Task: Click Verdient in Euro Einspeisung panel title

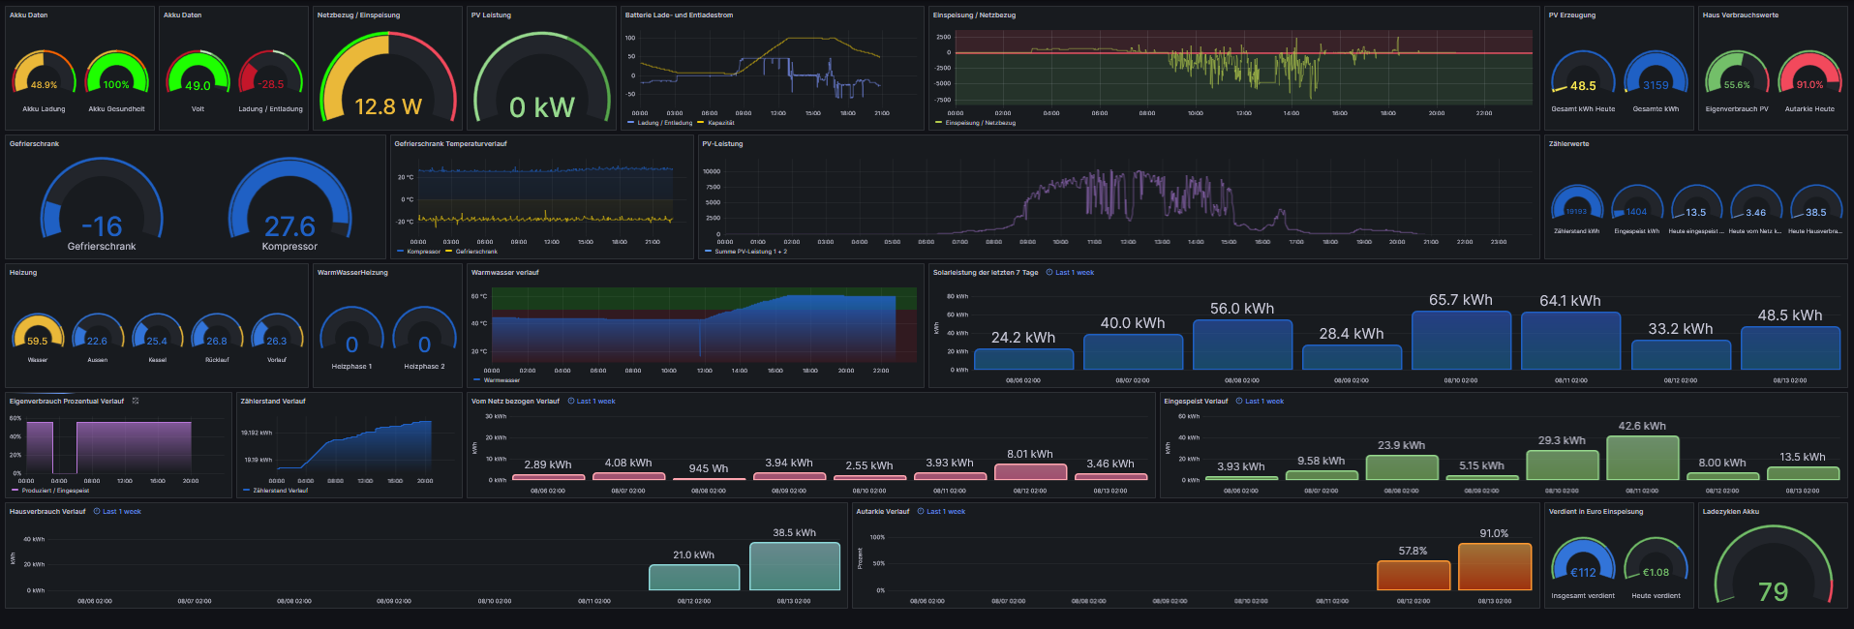Action: coord(1596,512)
